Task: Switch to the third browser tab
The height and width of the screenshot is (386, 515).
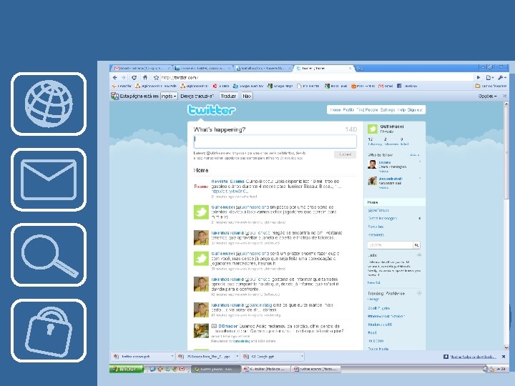Action: tap(263, 69)
